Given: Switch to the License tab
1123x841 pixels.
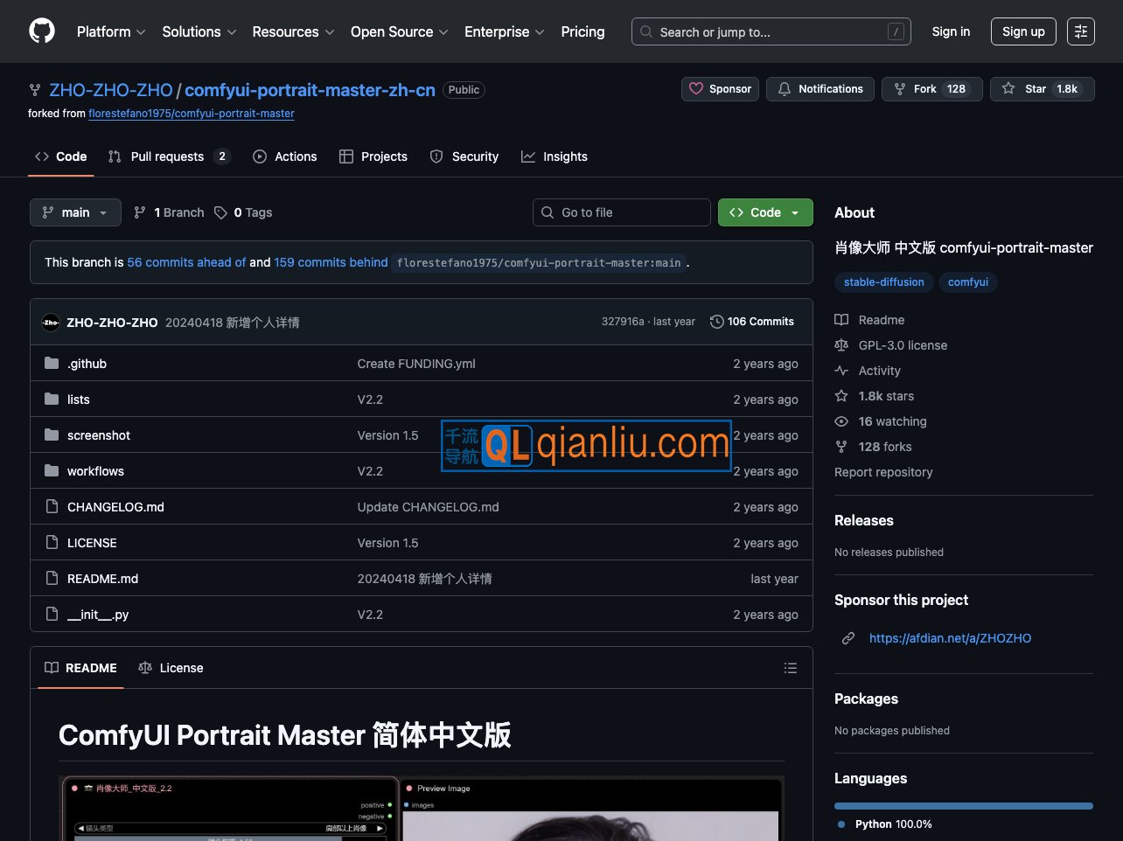Looking at the screenshot, I should (171, 668).
